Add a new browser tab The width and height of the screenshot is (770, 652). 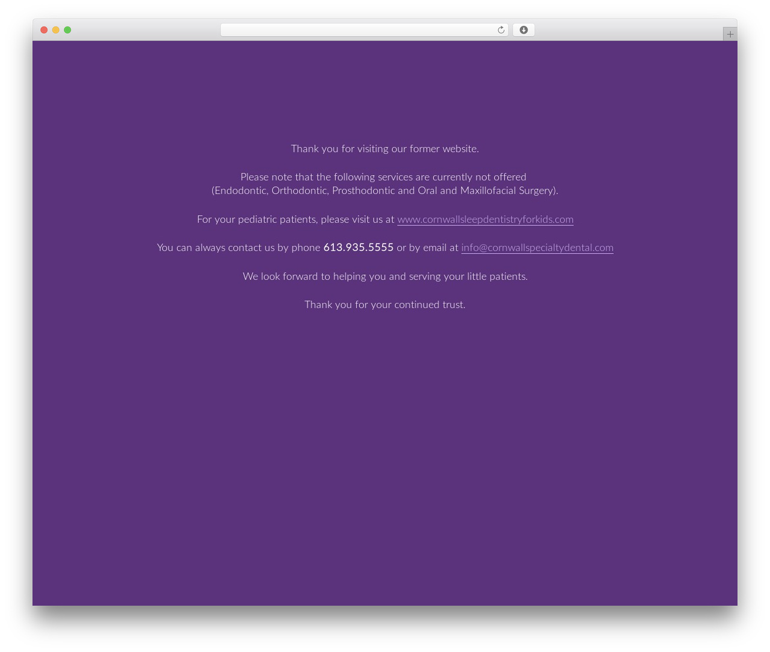(x=730, y=34)
